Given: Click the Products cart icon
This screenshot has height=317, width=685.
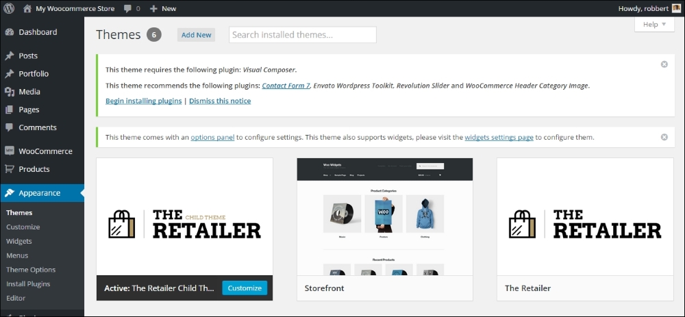Looking at the screenshot, I should click(x=9, y=169).
